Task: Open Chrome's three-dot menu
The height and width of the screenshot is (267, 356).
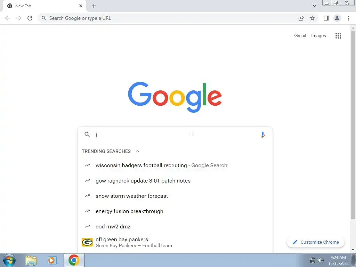Action: pyautogui.click(x=348, y=18)
